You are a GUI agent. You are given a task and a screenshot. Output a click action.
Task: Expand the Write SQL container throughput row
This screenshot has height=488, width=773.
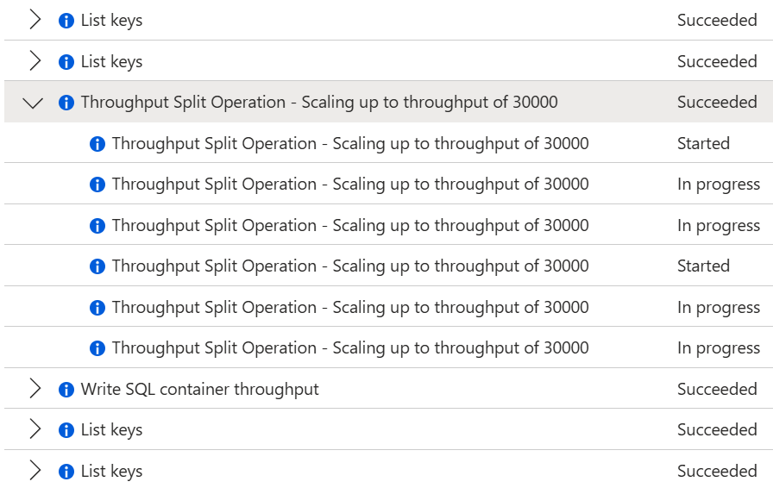pos(35,389)
